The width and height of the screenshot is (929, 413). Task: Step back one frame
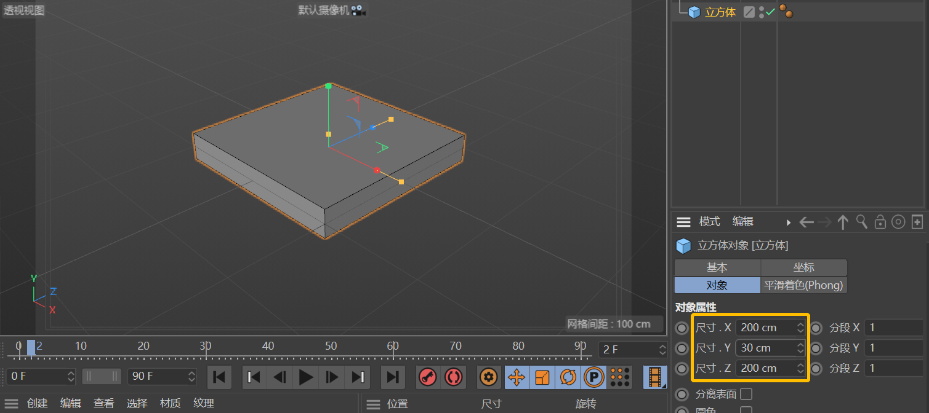point(280,377)
